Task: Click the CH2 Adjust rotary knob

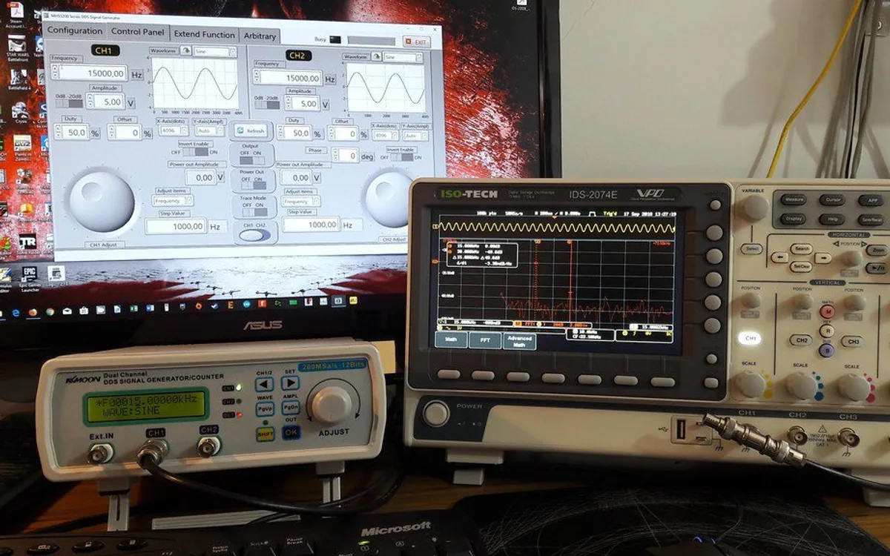Action: coord(388,201)
